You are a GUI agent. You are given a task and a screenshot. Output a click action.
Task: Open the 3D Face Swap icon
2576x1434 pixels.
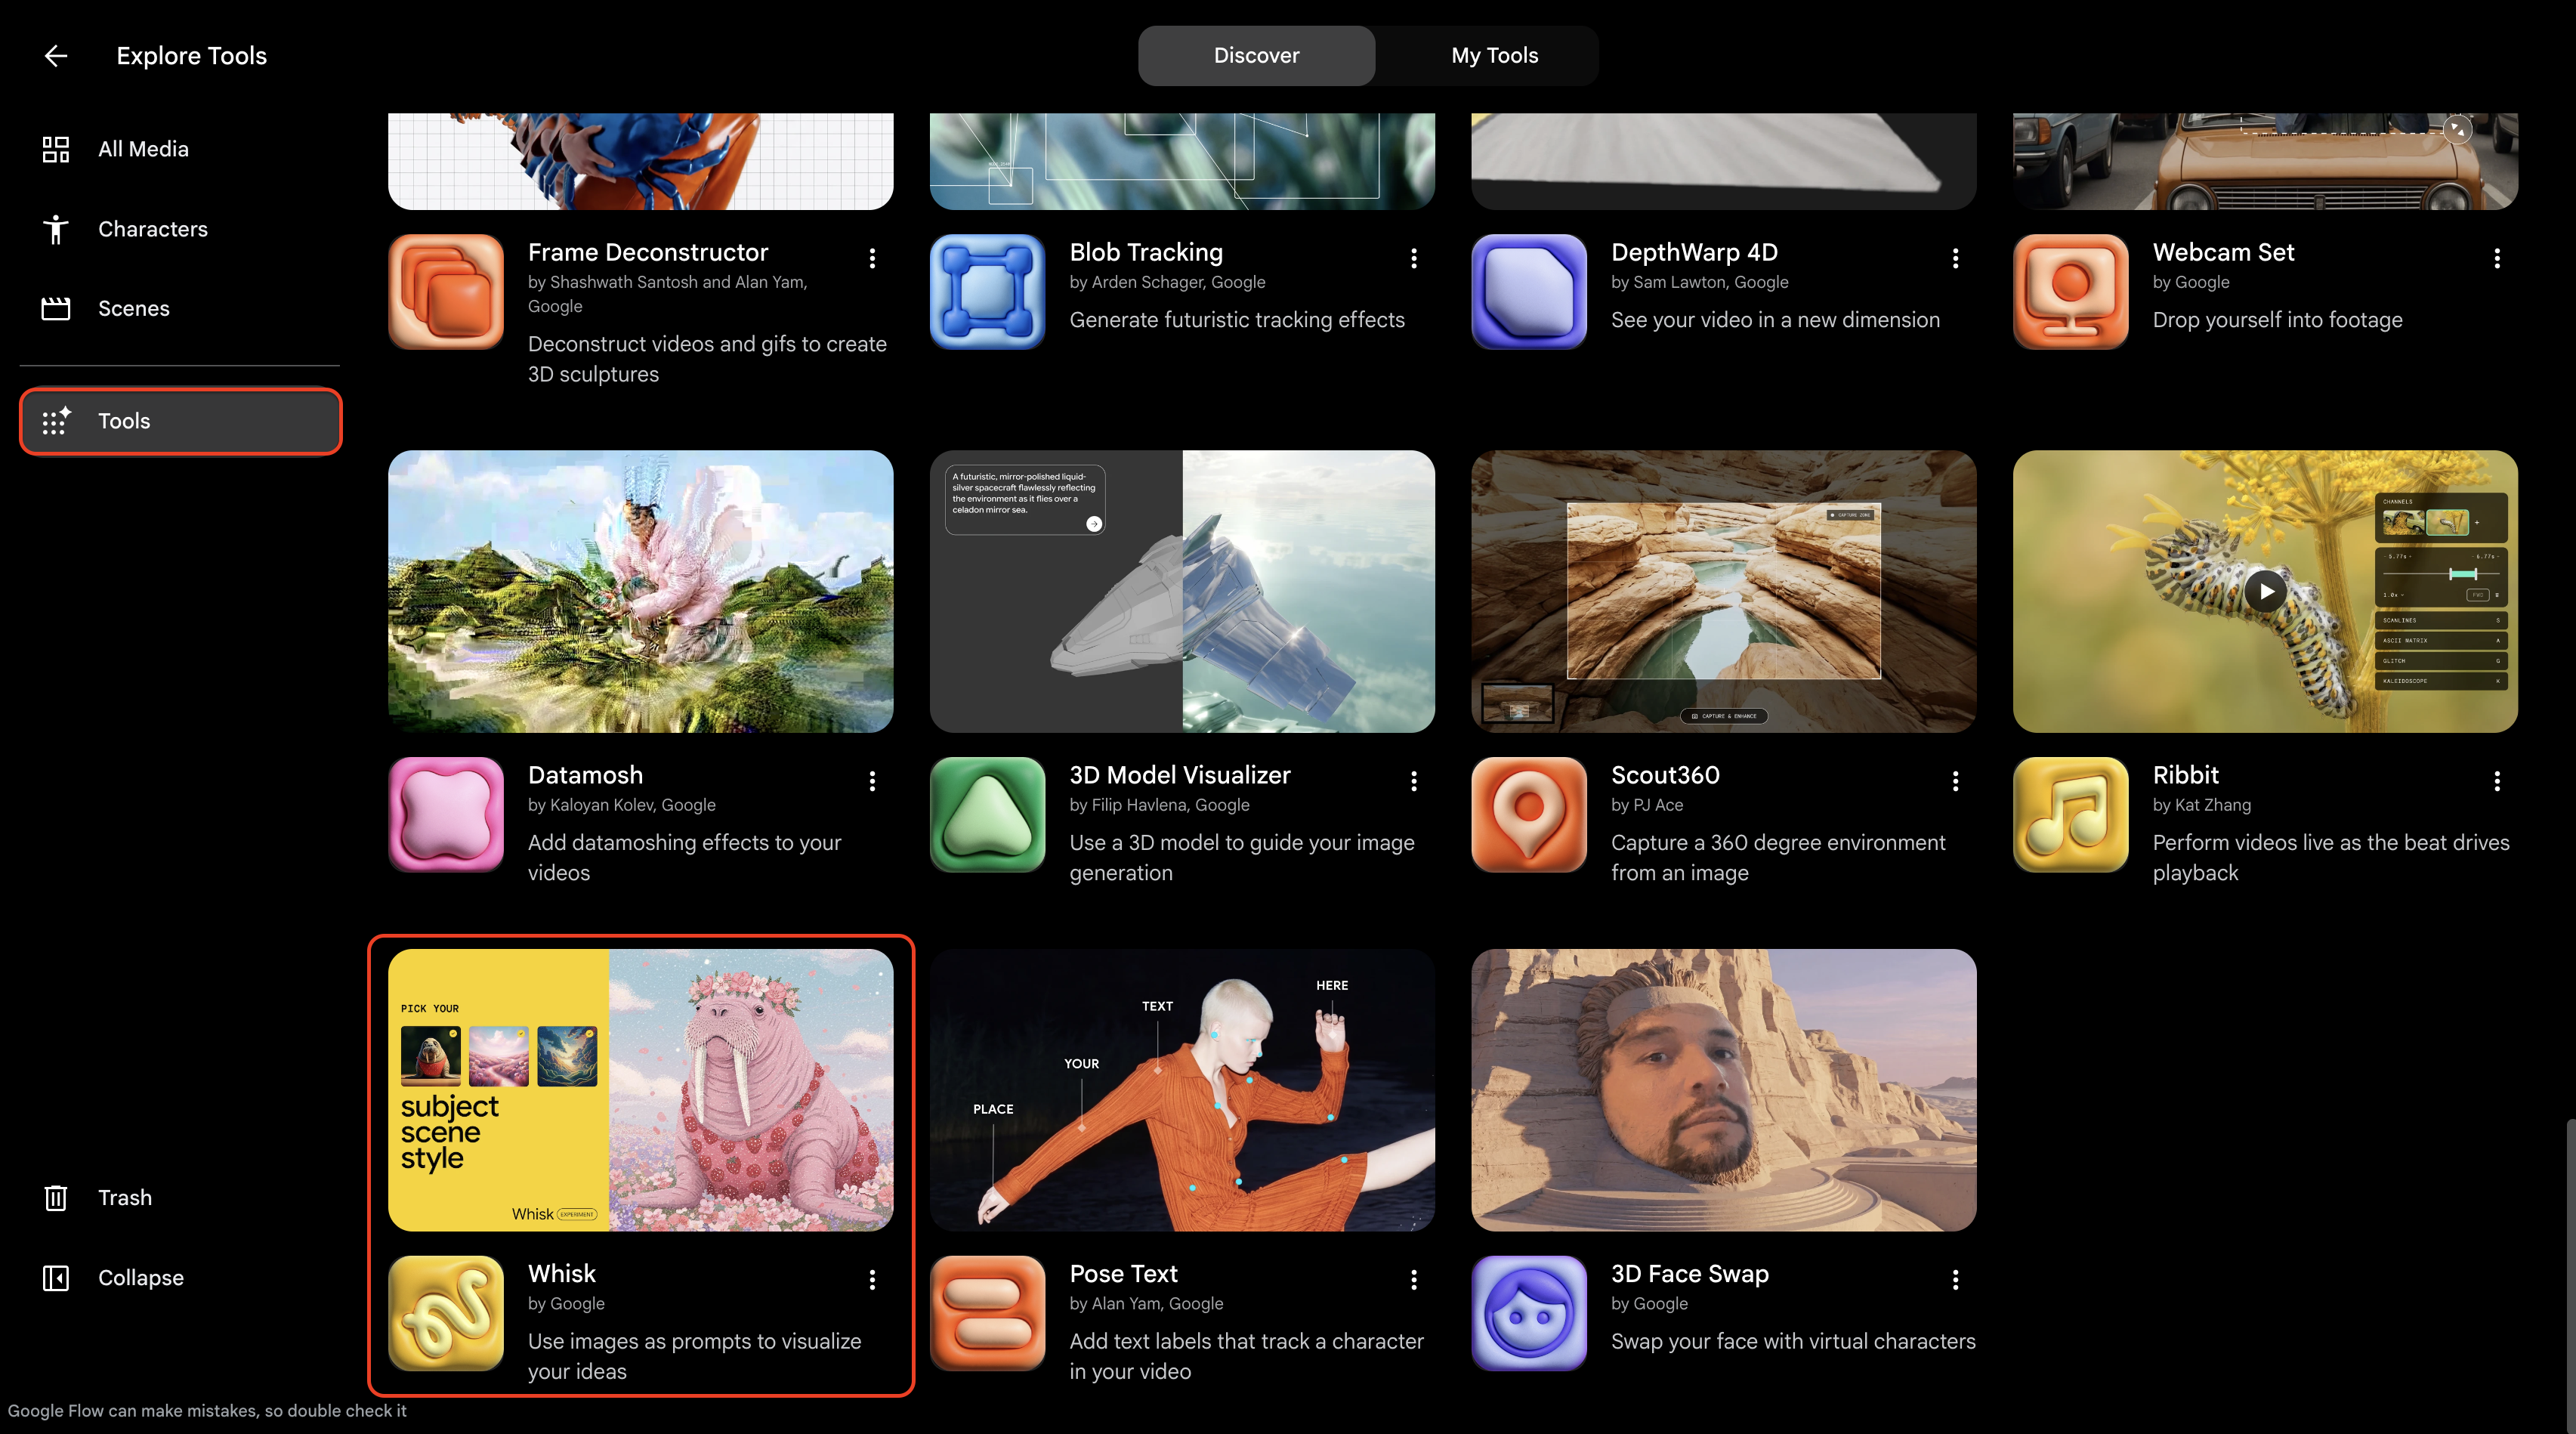point(1529,1313)
